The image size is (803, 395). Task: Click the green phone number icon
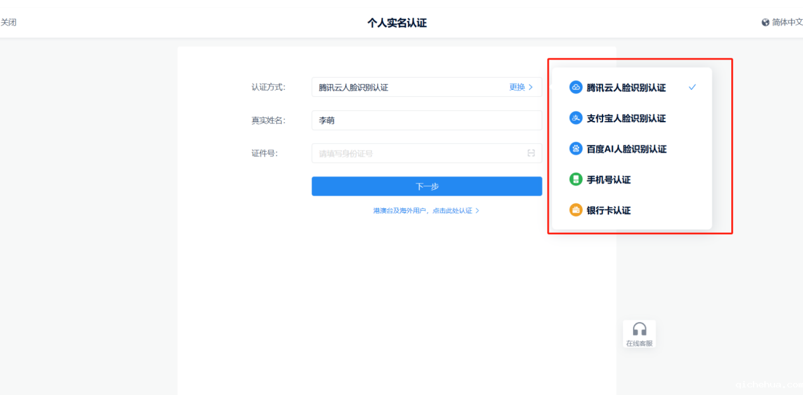point(575,179)
